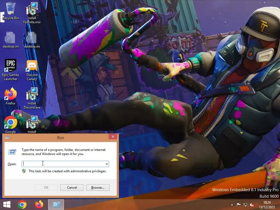Click the muted volume tray icon
Image resolution: width=280 pixels, height=210 pixels.
pos(252,205)
